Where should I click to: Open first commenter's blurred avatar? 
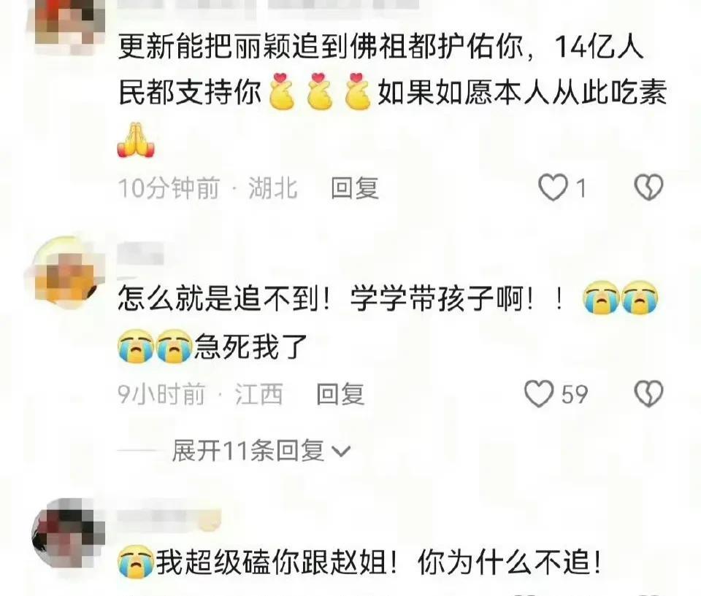70,23
